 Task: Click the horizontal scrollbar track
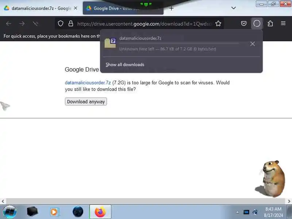[146, 201]
